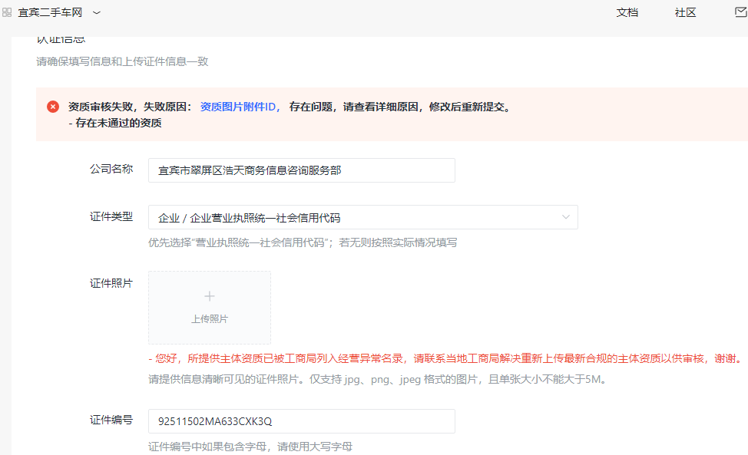Click the 资质审核失败 alert message text
748x455 pixels.
pyautogui.click(x=131, y=107)
